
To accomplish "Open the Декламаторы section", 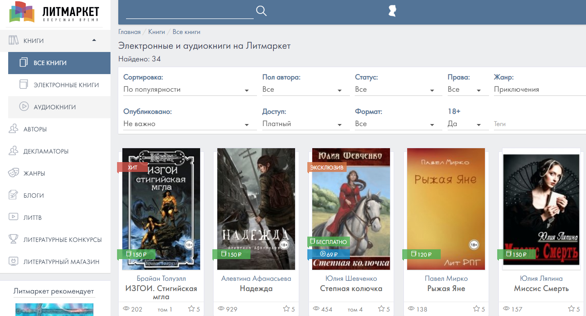I will click(55, 151).
